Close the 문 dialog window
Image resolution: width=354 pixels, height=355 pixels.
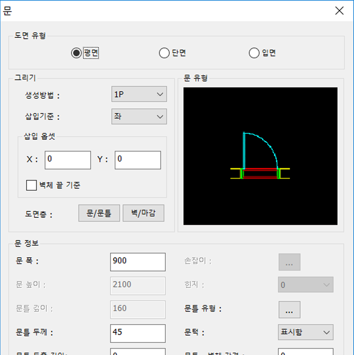(x=339, y=11)
